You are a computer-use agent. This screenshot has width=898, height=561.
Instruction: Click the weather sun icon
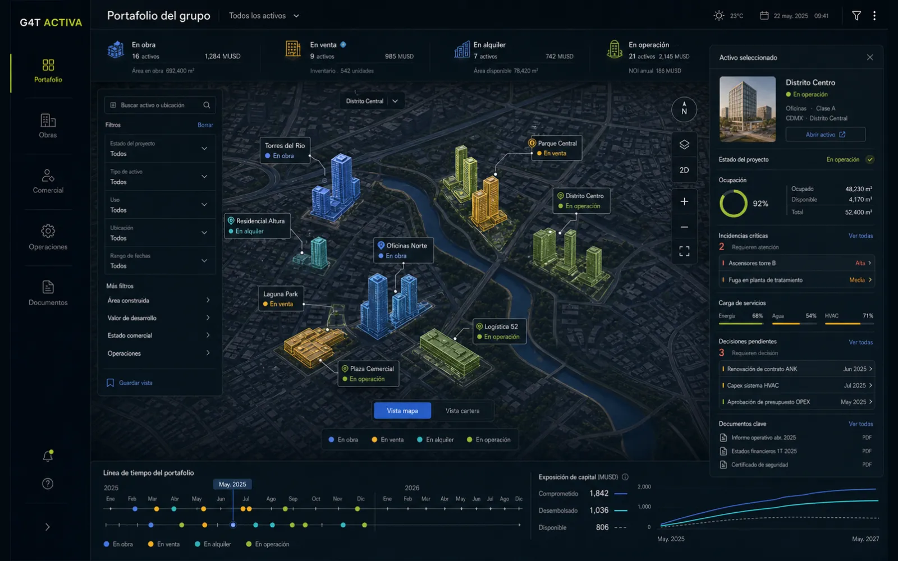[x=719, y=16]
